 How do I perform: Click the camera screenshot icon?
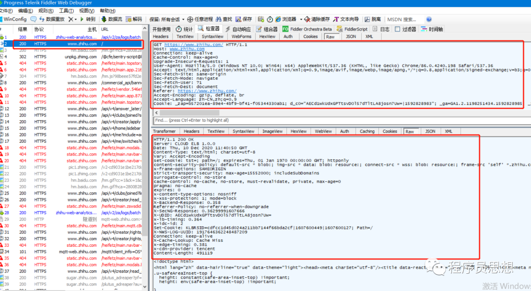pos(261,19)
